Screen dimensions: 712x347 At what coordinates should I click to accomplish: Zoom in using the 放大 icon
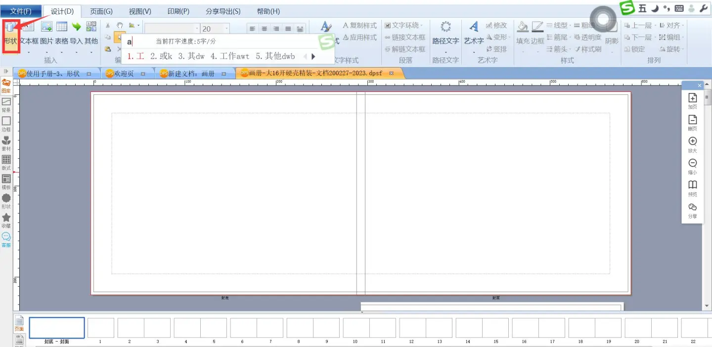click(x=692, y=145)
